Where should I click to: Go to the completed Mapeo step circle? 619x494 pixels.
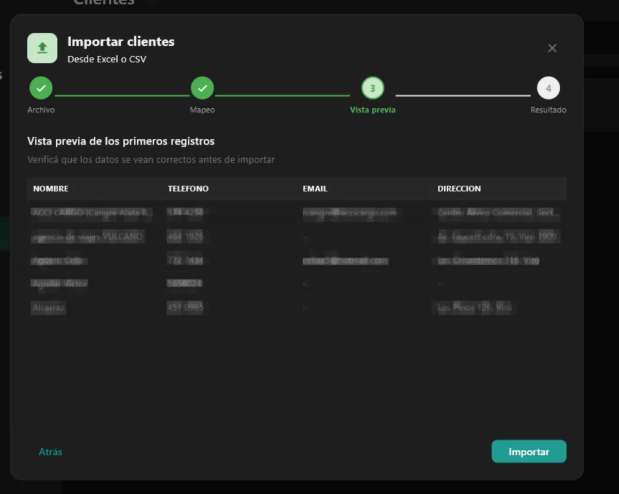(202, 88)
